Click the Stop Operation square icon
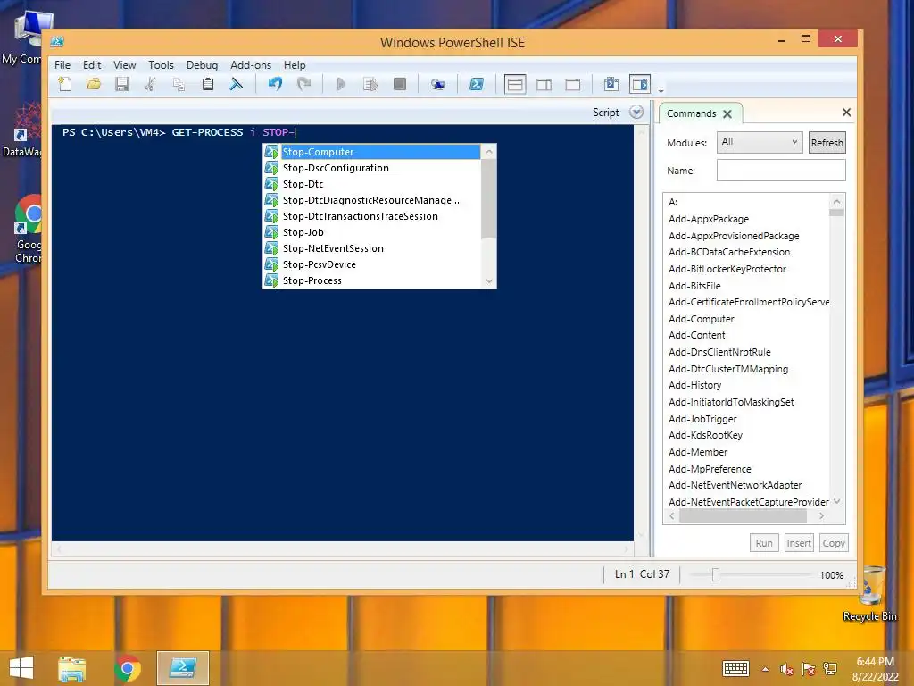This screenshot has height=686, width=914. point(400,85)
